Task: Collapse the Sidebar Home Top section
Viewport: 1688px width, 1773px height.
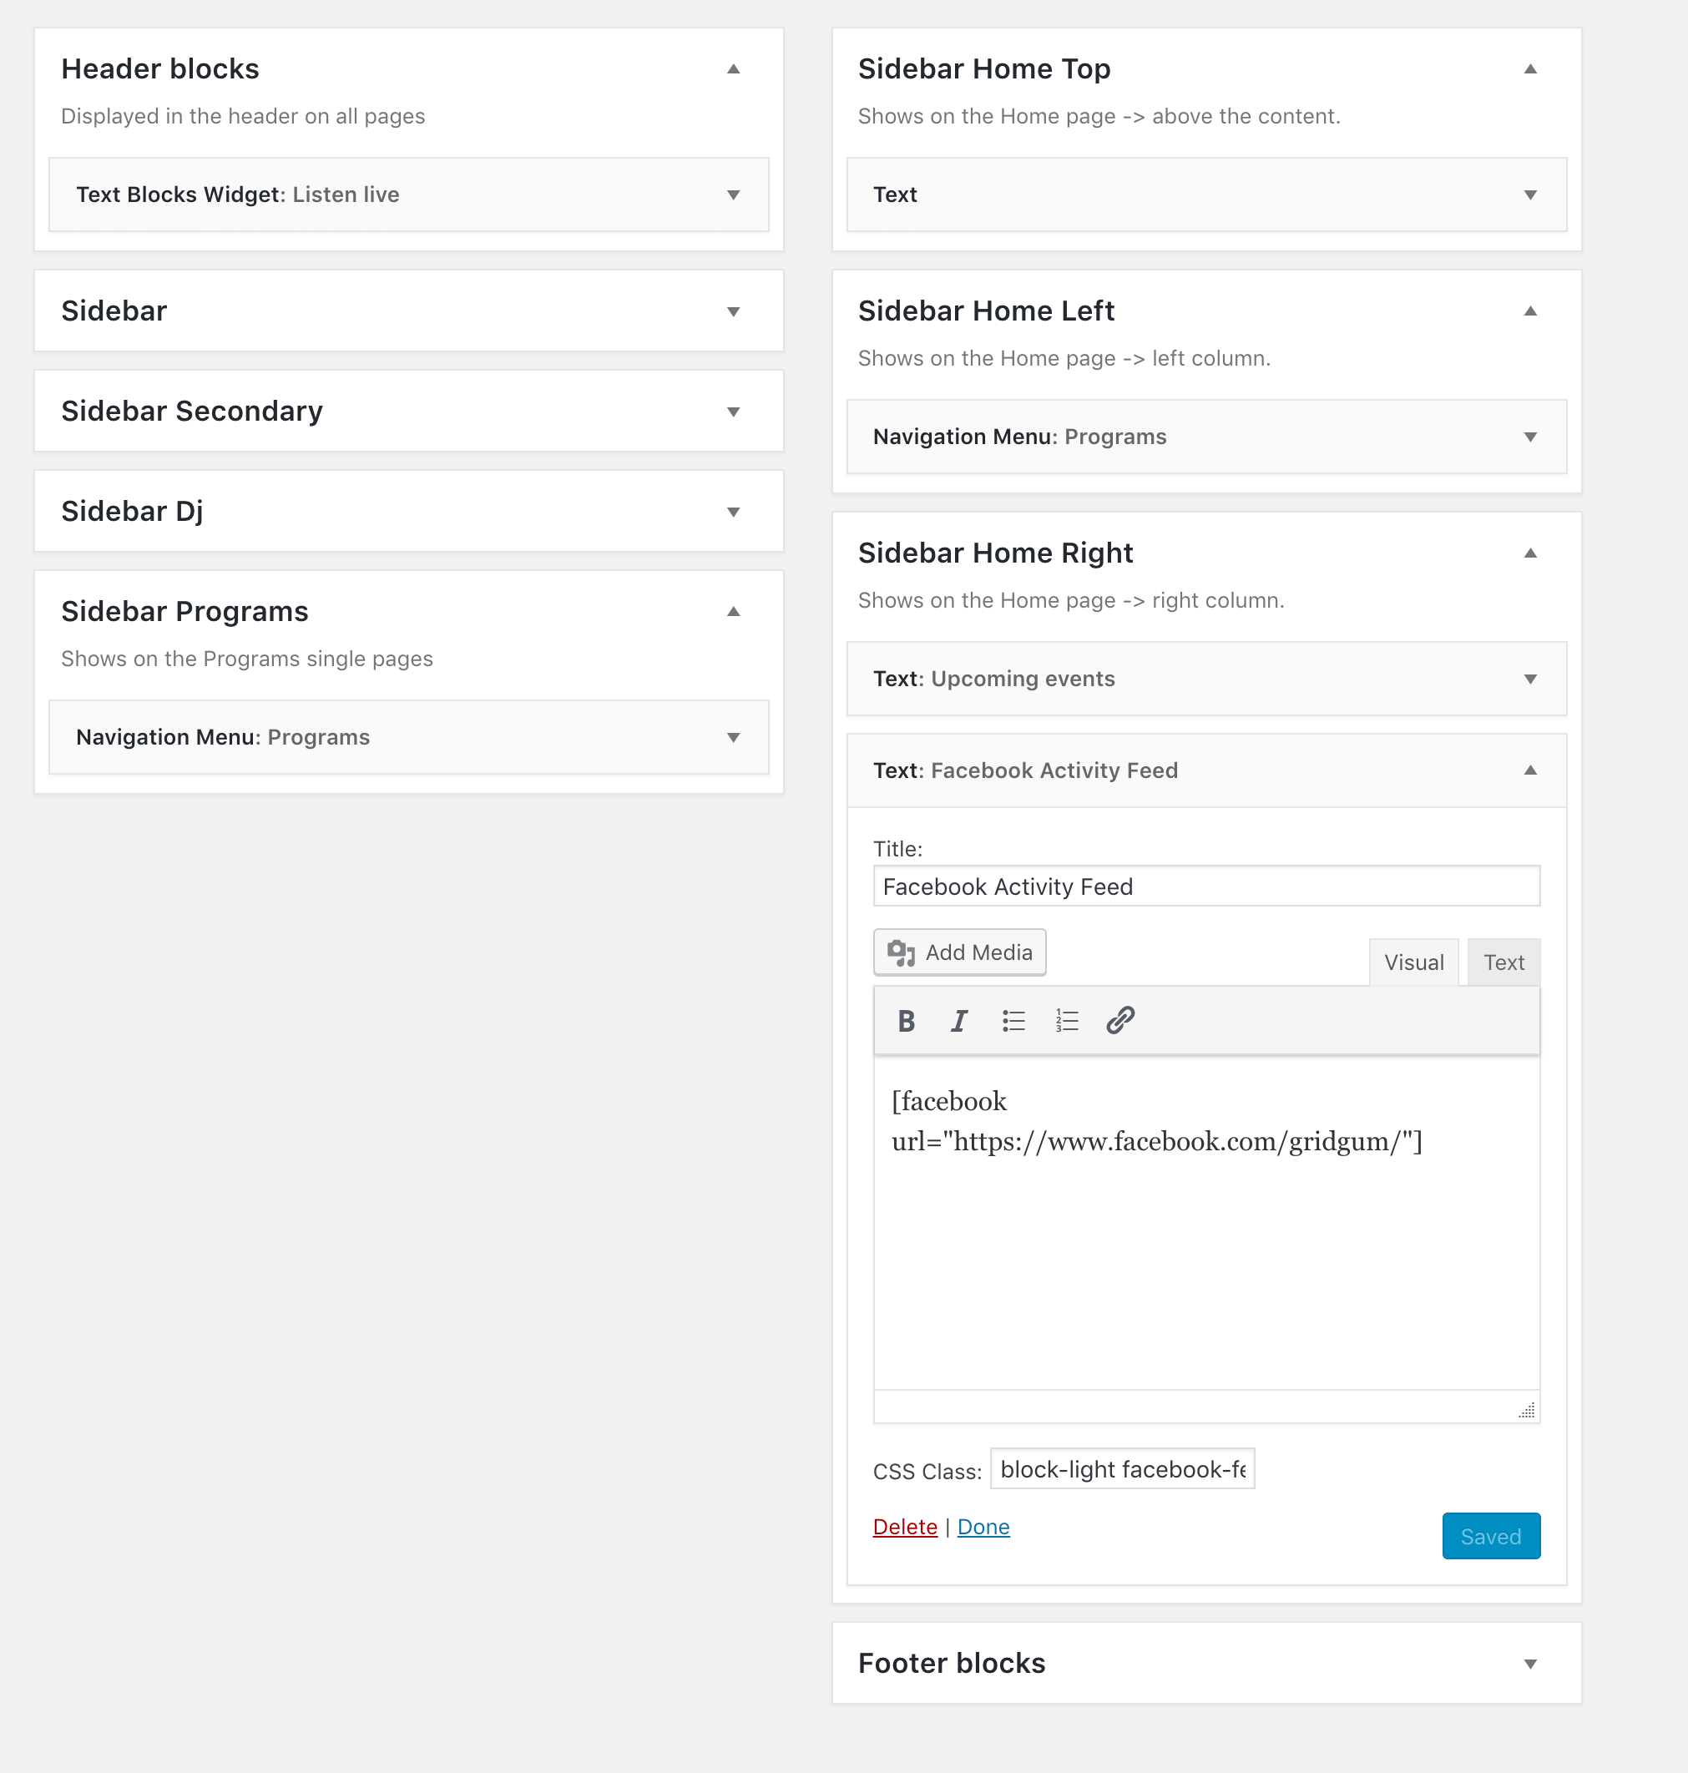Action: [1530, 68]
